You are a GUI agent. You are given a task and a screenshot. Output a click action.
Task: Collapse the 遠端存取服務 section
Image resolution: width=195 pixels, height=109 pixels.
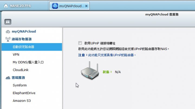point(22,39)
